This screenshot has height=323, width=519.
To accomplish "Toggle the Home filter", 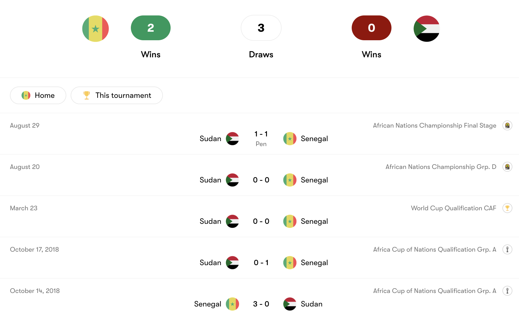I will click(x=38, y=95).
